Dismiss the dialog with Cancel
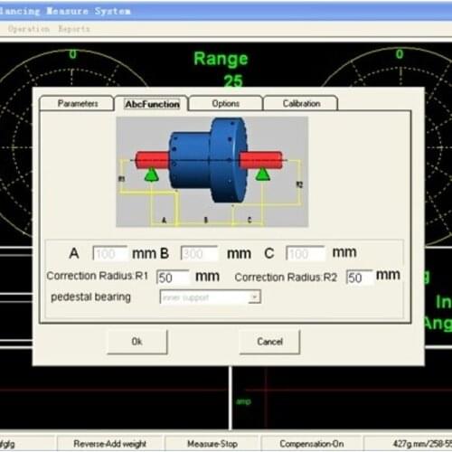The height and width of the screenshot is (452, 452). (x=269, y=342)
